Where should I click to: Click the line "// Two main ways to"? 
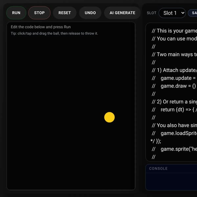[x=174, y=55]
